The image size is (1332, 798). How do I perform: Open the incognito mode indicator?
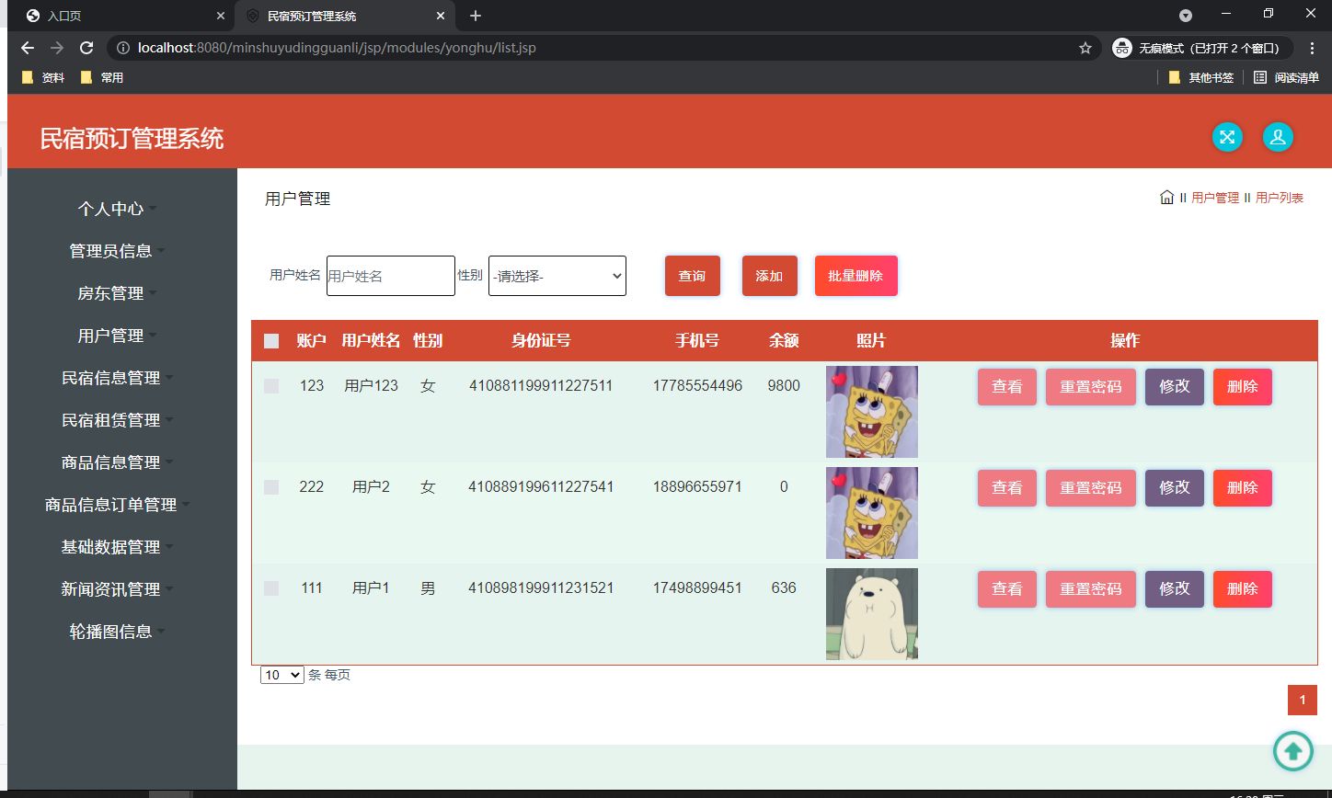click(x=1201, y=48)
